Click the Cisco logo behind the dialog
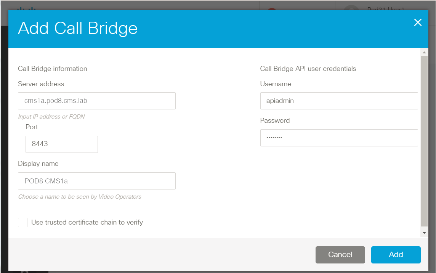 [26, 8]
